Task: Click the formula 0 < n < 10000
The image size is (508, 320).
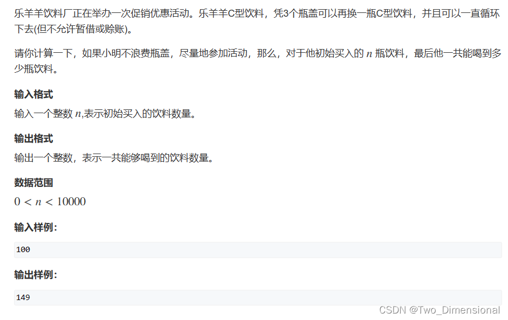Action: click(50, 201)
